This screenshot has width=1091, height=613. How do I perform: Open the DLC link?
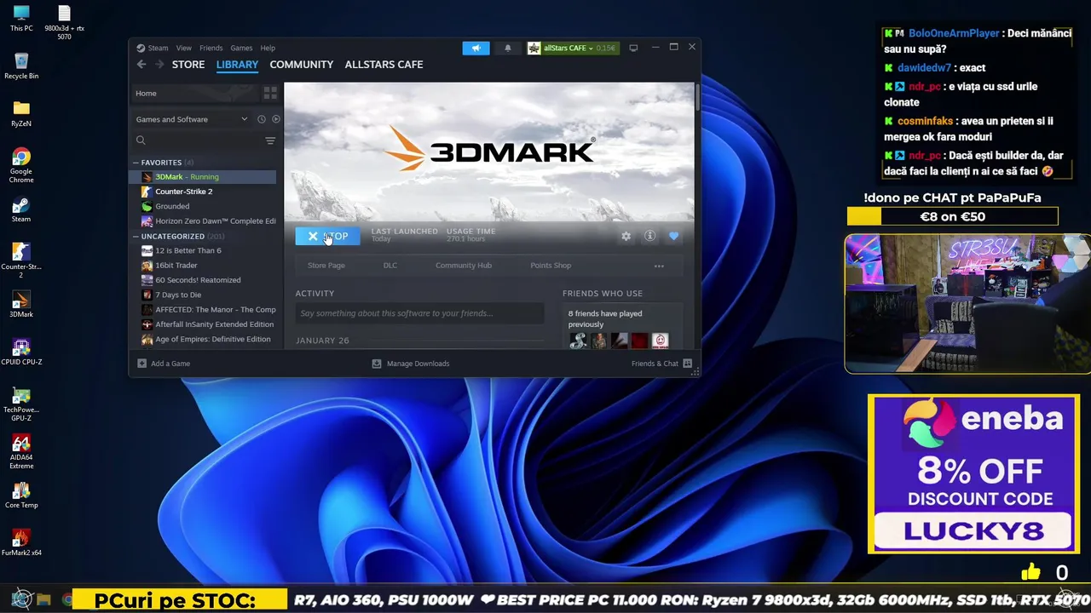390,266
